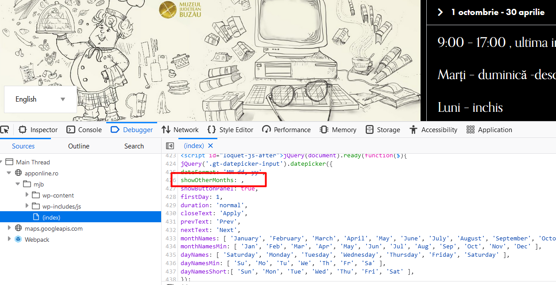Set a breakpoint on line 430
The image size is (556, 285).
(x=171, y=213)
